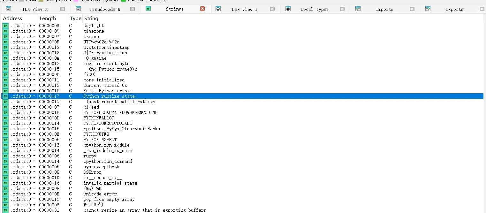This screenshot has width=486, height=213.
Task: Click the Pseudocode-A tab icon
Action: click(x=78, y=9)
